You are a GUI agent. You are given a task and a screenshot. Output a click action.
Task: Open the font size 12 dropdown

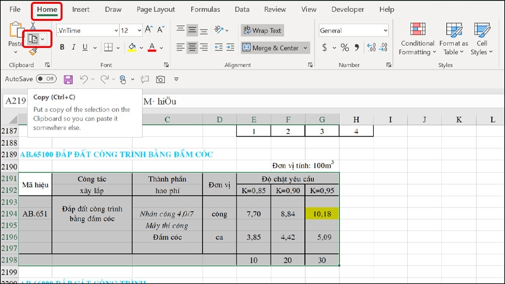[x=139, y=30]
